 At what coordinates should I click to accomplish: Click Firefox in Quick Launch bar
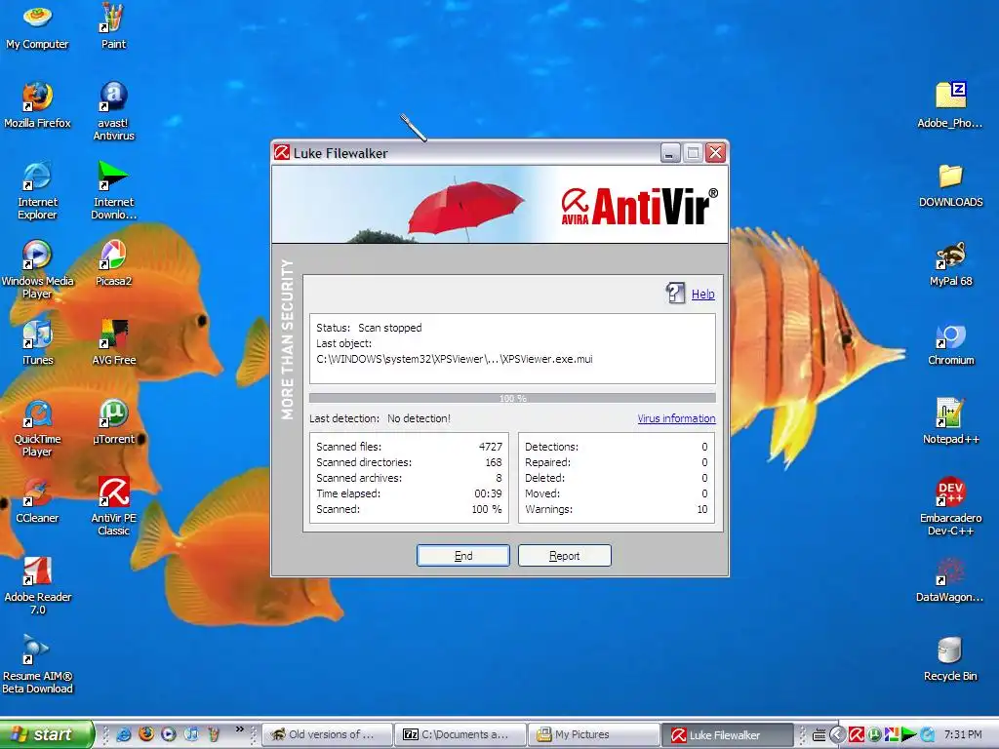[x=146, y=734]
